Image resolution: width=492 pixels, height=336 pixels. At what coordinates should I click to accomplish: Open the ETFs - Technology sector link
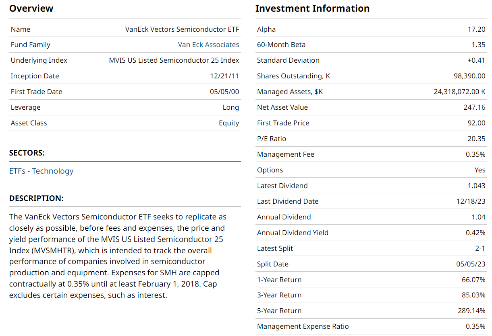[41, 171]
